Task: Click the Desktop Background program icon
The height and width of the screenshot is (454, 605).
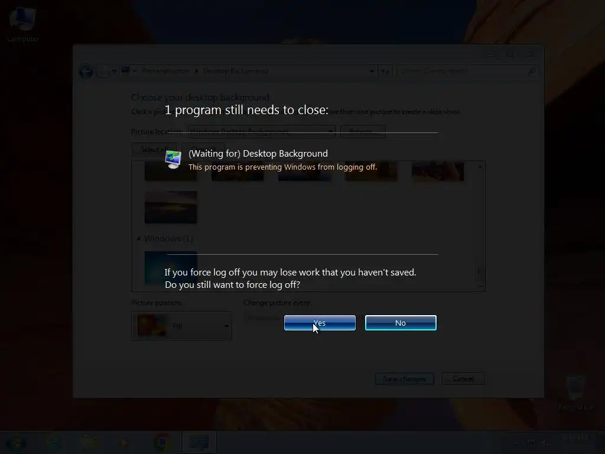Action: click(x=173, y=160)
